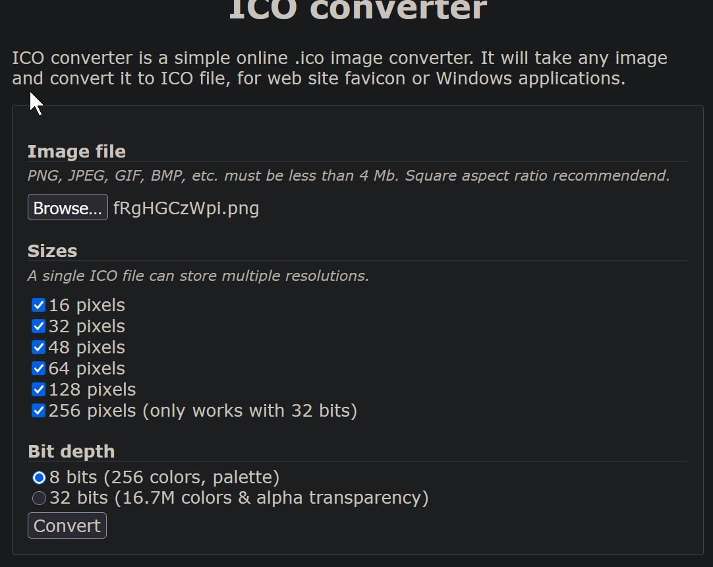
Task: Click the ICO converter page title
Action: 357,11
